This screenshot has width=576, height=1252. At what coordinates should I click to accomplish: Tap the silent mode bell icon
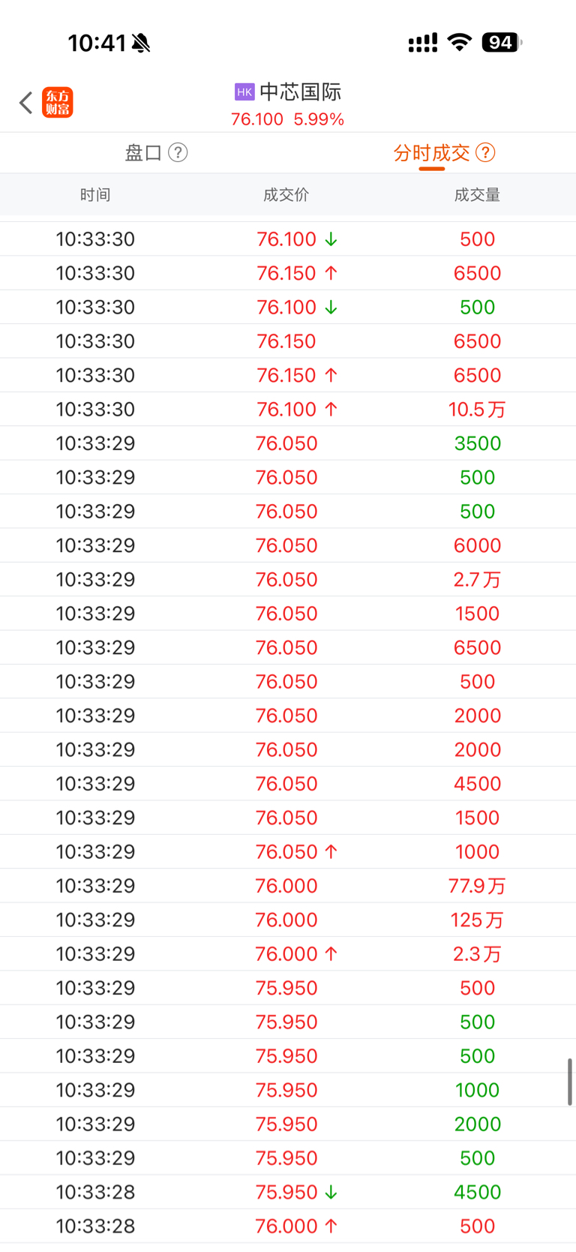click(141, 44)
